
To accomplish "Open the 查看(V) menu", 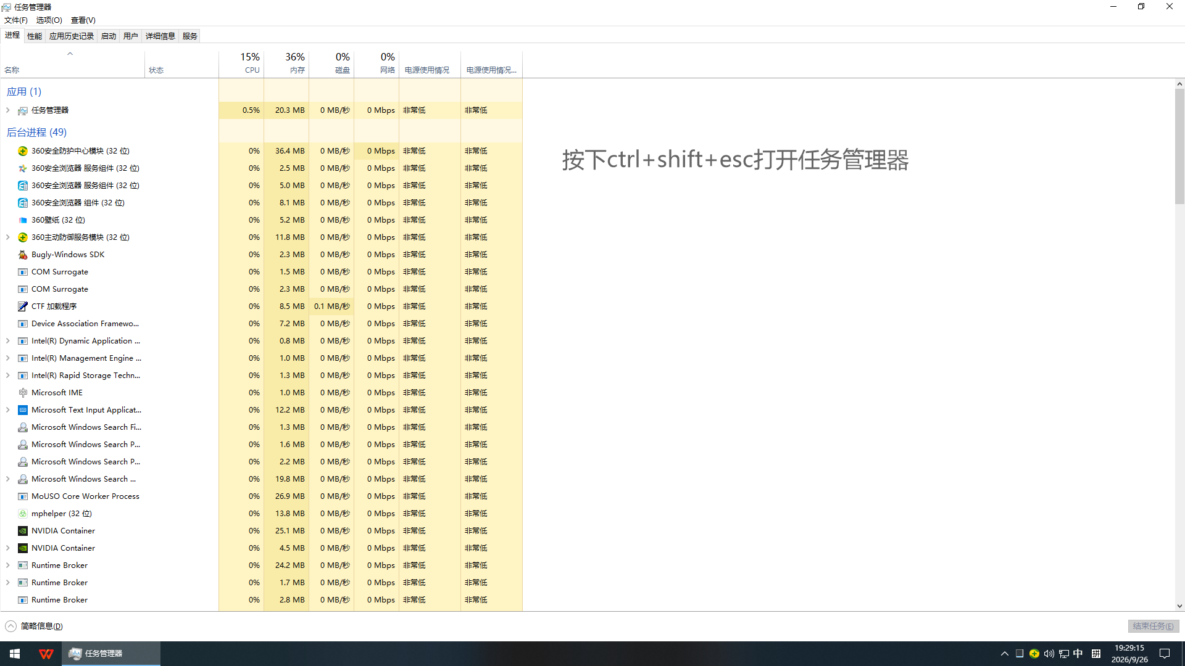I will click(83, 20).
